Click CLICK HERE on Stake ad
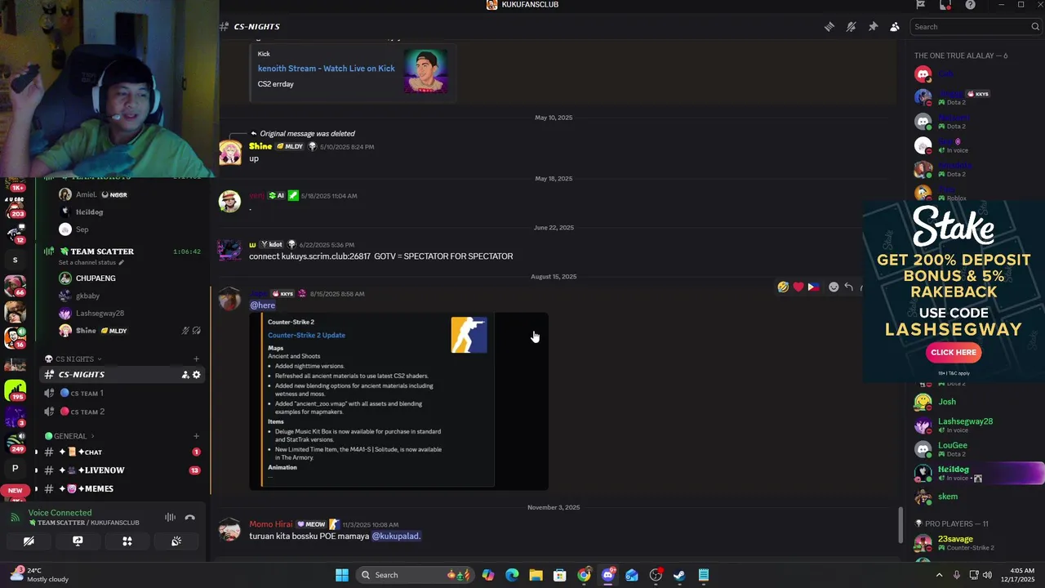 (x=954, y=352)
